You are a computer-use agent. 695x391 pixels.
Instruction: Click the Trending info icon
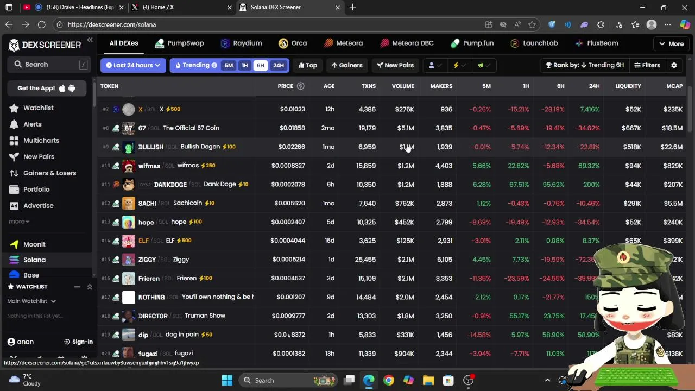coord(214,65)
